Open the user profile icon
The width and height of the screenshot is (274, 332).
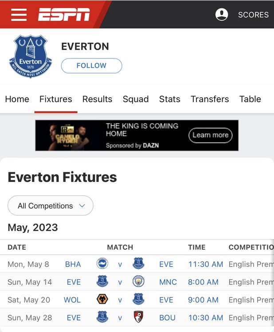coord(222,15)
